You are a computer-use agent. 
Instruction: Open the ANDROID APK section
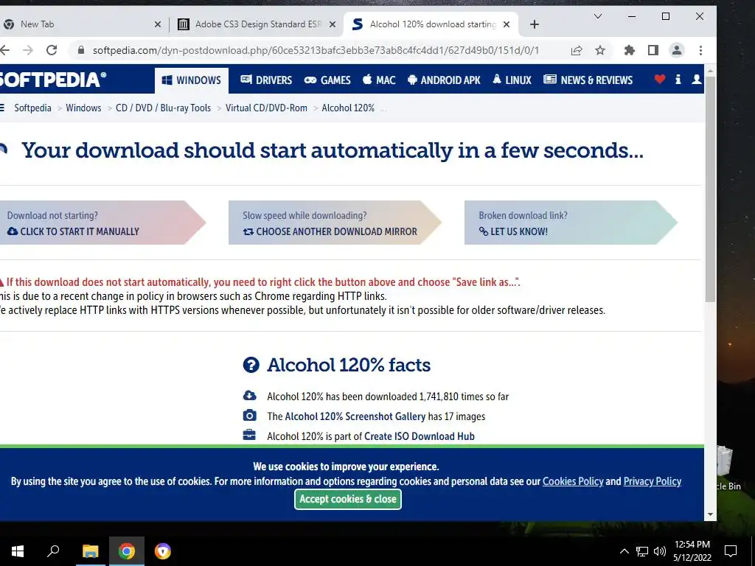[444, 80]
